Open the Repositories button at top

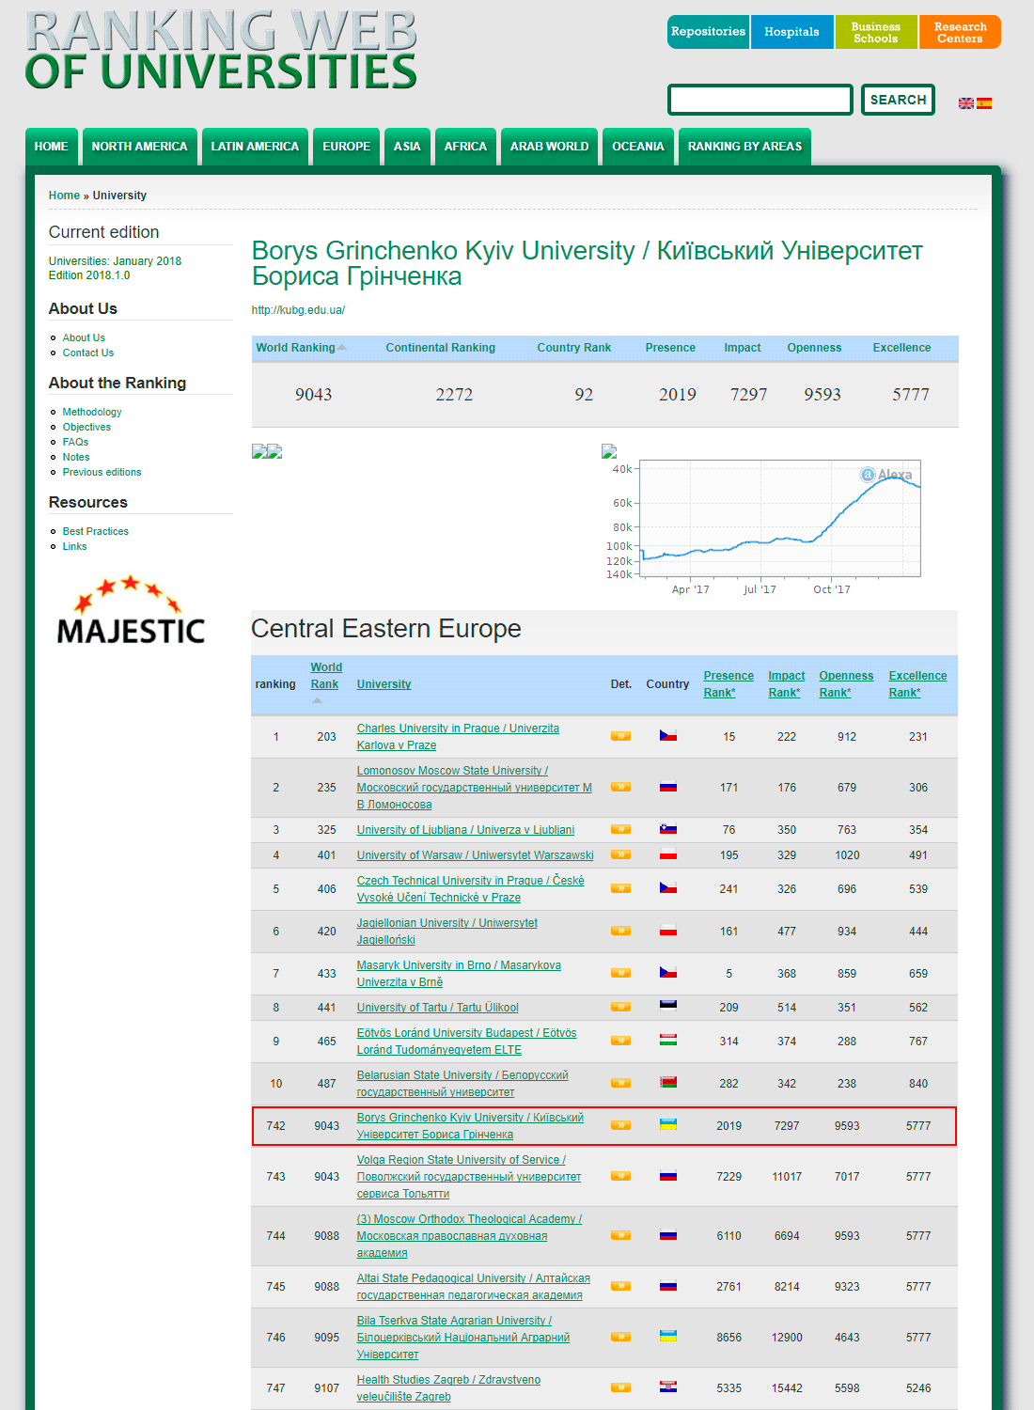pos(708,32)
